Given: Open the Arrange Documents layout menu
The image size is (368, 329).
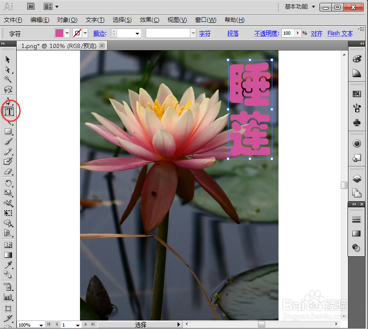Looking at the screenshot, I should (x=51, y=7).
